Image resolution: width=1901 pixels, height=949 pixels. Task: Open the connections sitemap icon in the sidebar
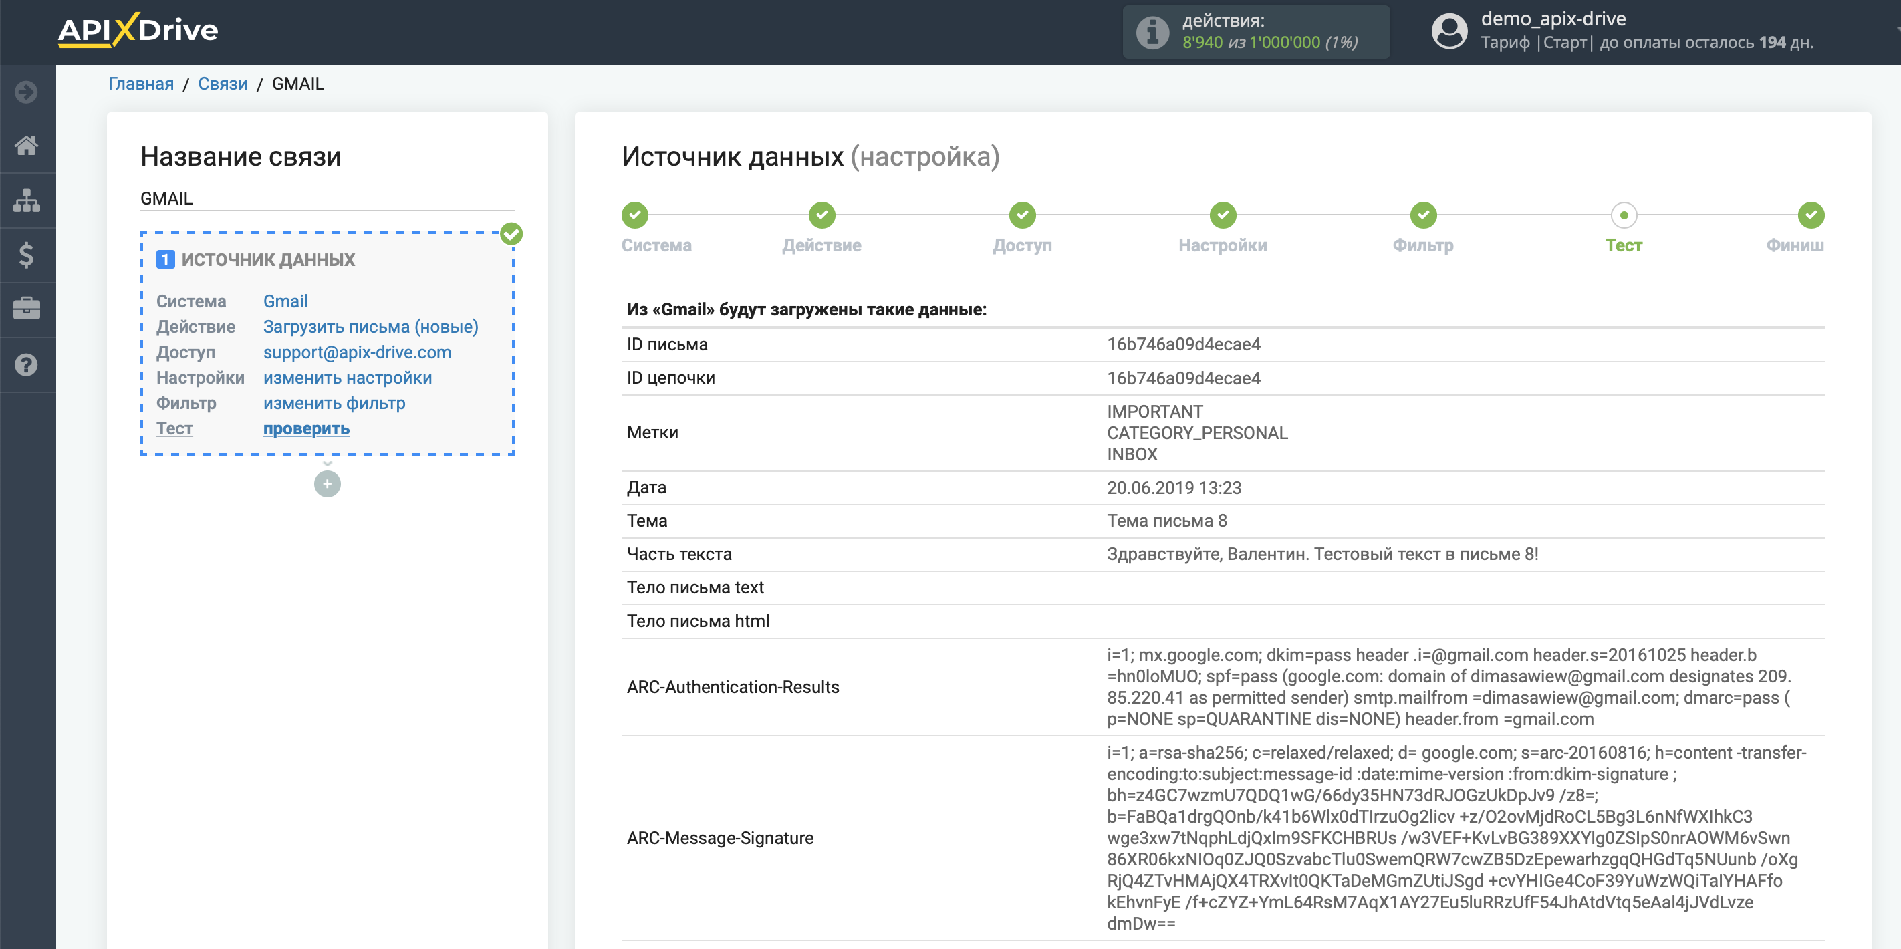tap(27, 200)
